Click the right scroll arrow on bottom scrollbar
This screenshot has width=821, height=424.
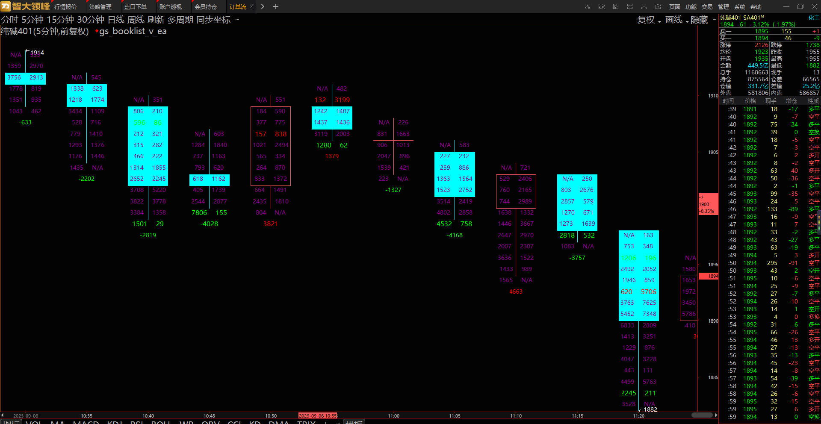(716, 415)
